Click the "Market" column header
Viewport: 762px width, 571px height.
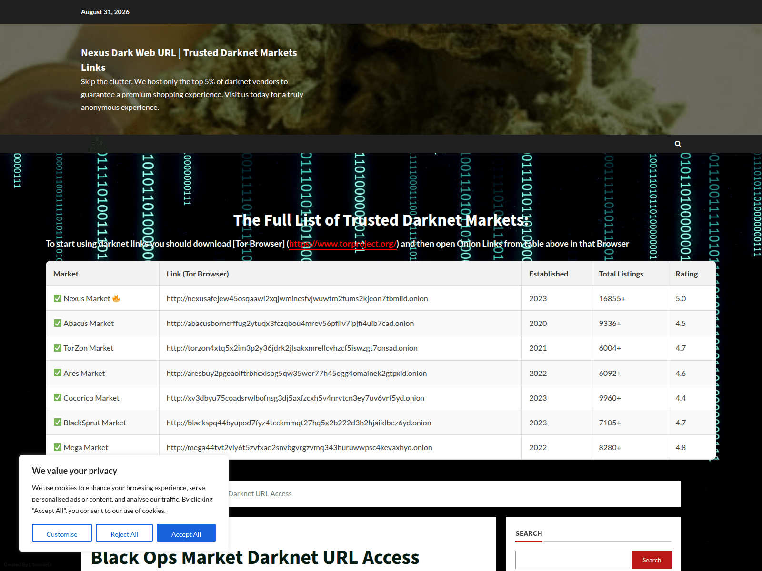pos(66,274)
